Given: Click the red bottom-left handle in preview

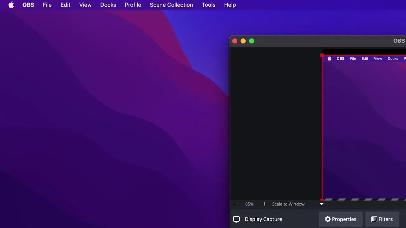Looking at the screenshot, I should coord(322,199).
